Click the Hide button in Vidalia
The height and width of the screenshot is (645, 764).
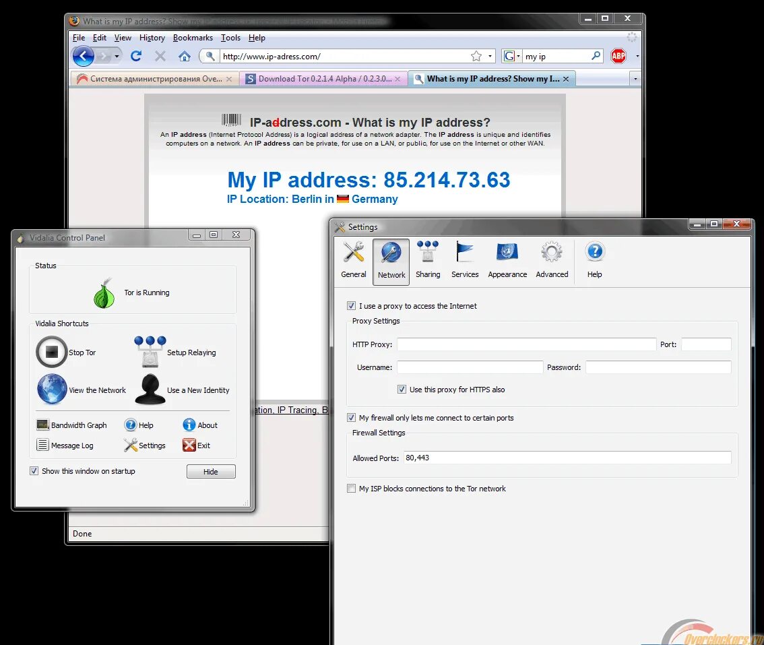[x=211, y=471]
